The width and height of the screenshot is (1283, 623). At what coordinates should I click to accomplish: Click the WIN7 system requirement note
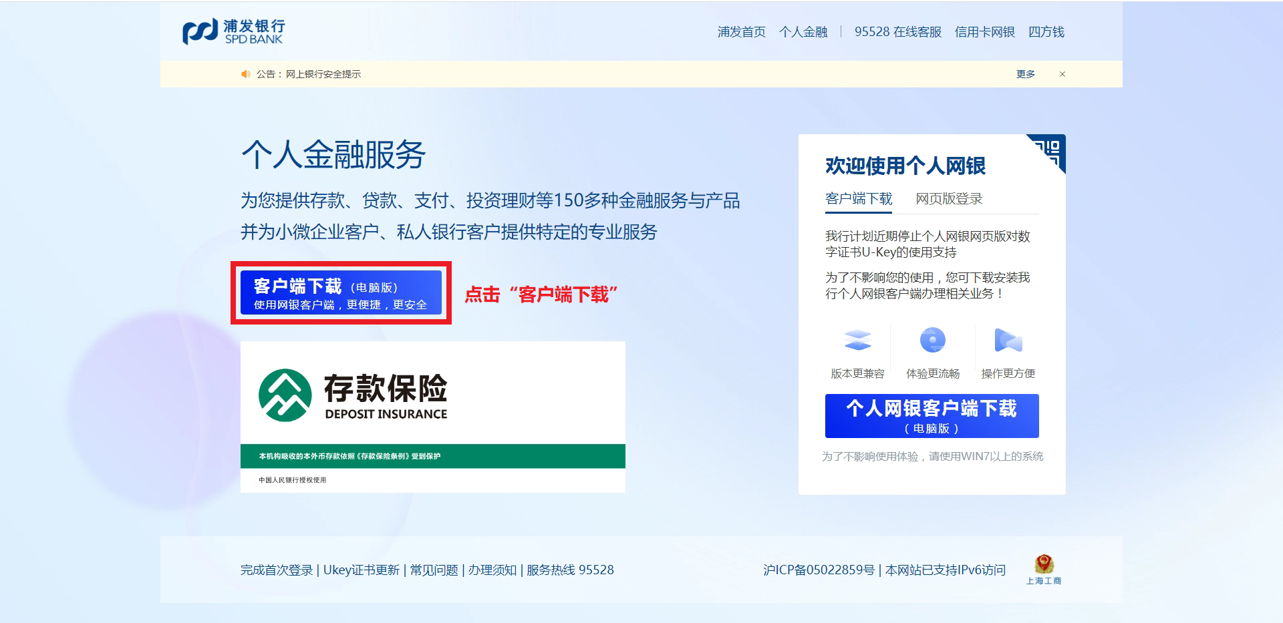[x=932, y=457]
